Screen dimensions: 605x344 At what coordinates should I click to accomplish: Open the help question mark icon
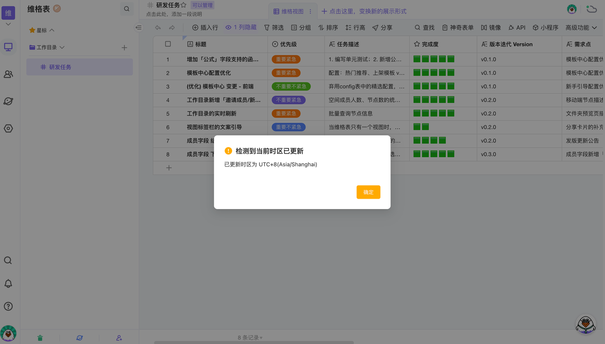pyautogui.click(x=8, y=306)
